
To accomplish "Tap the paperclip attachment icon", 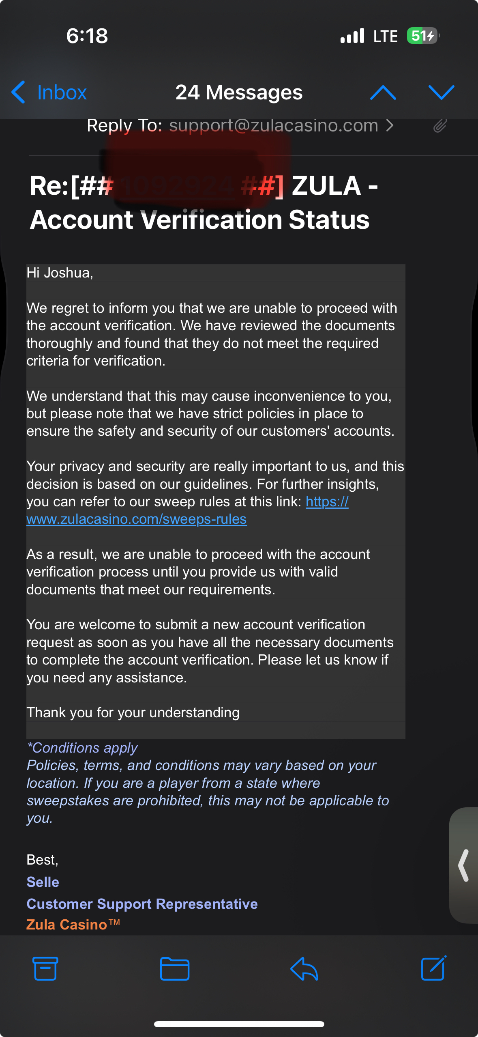I will point(440,126).
